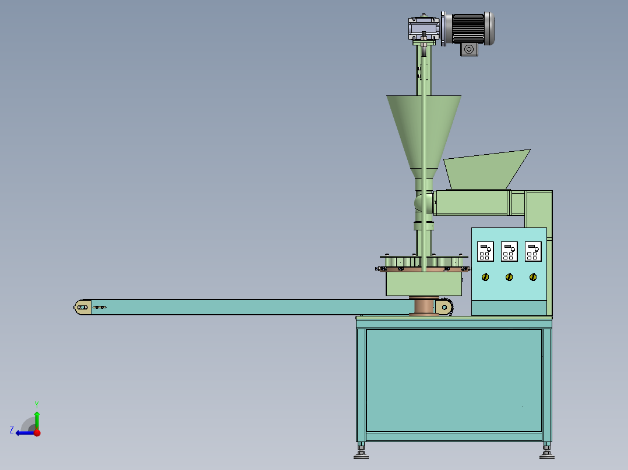Click the middle yellow knob on control panel

pos(509,277)
